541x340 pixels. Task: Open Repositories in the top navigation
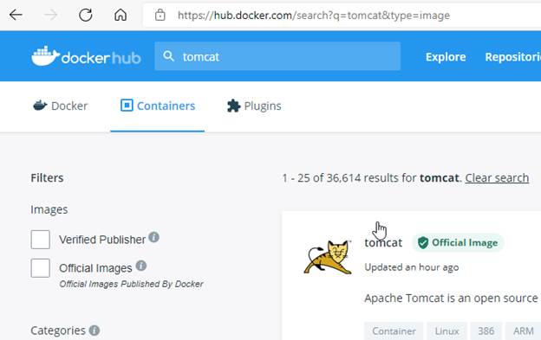513,57
